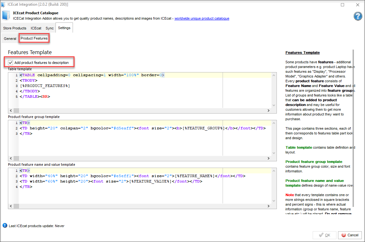Select the Settings tab
The image size is (365, 242).
tap(64, 28)
